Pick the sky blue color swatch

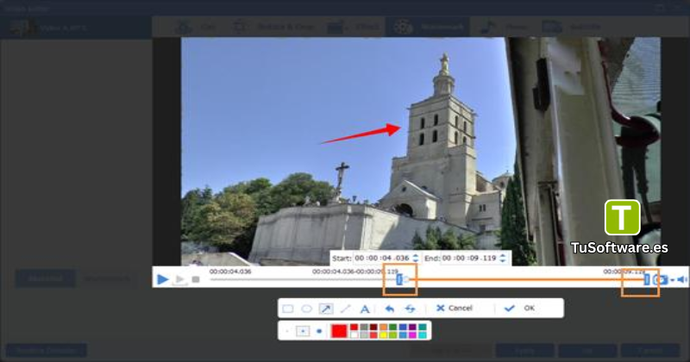(x=403, y=334)
